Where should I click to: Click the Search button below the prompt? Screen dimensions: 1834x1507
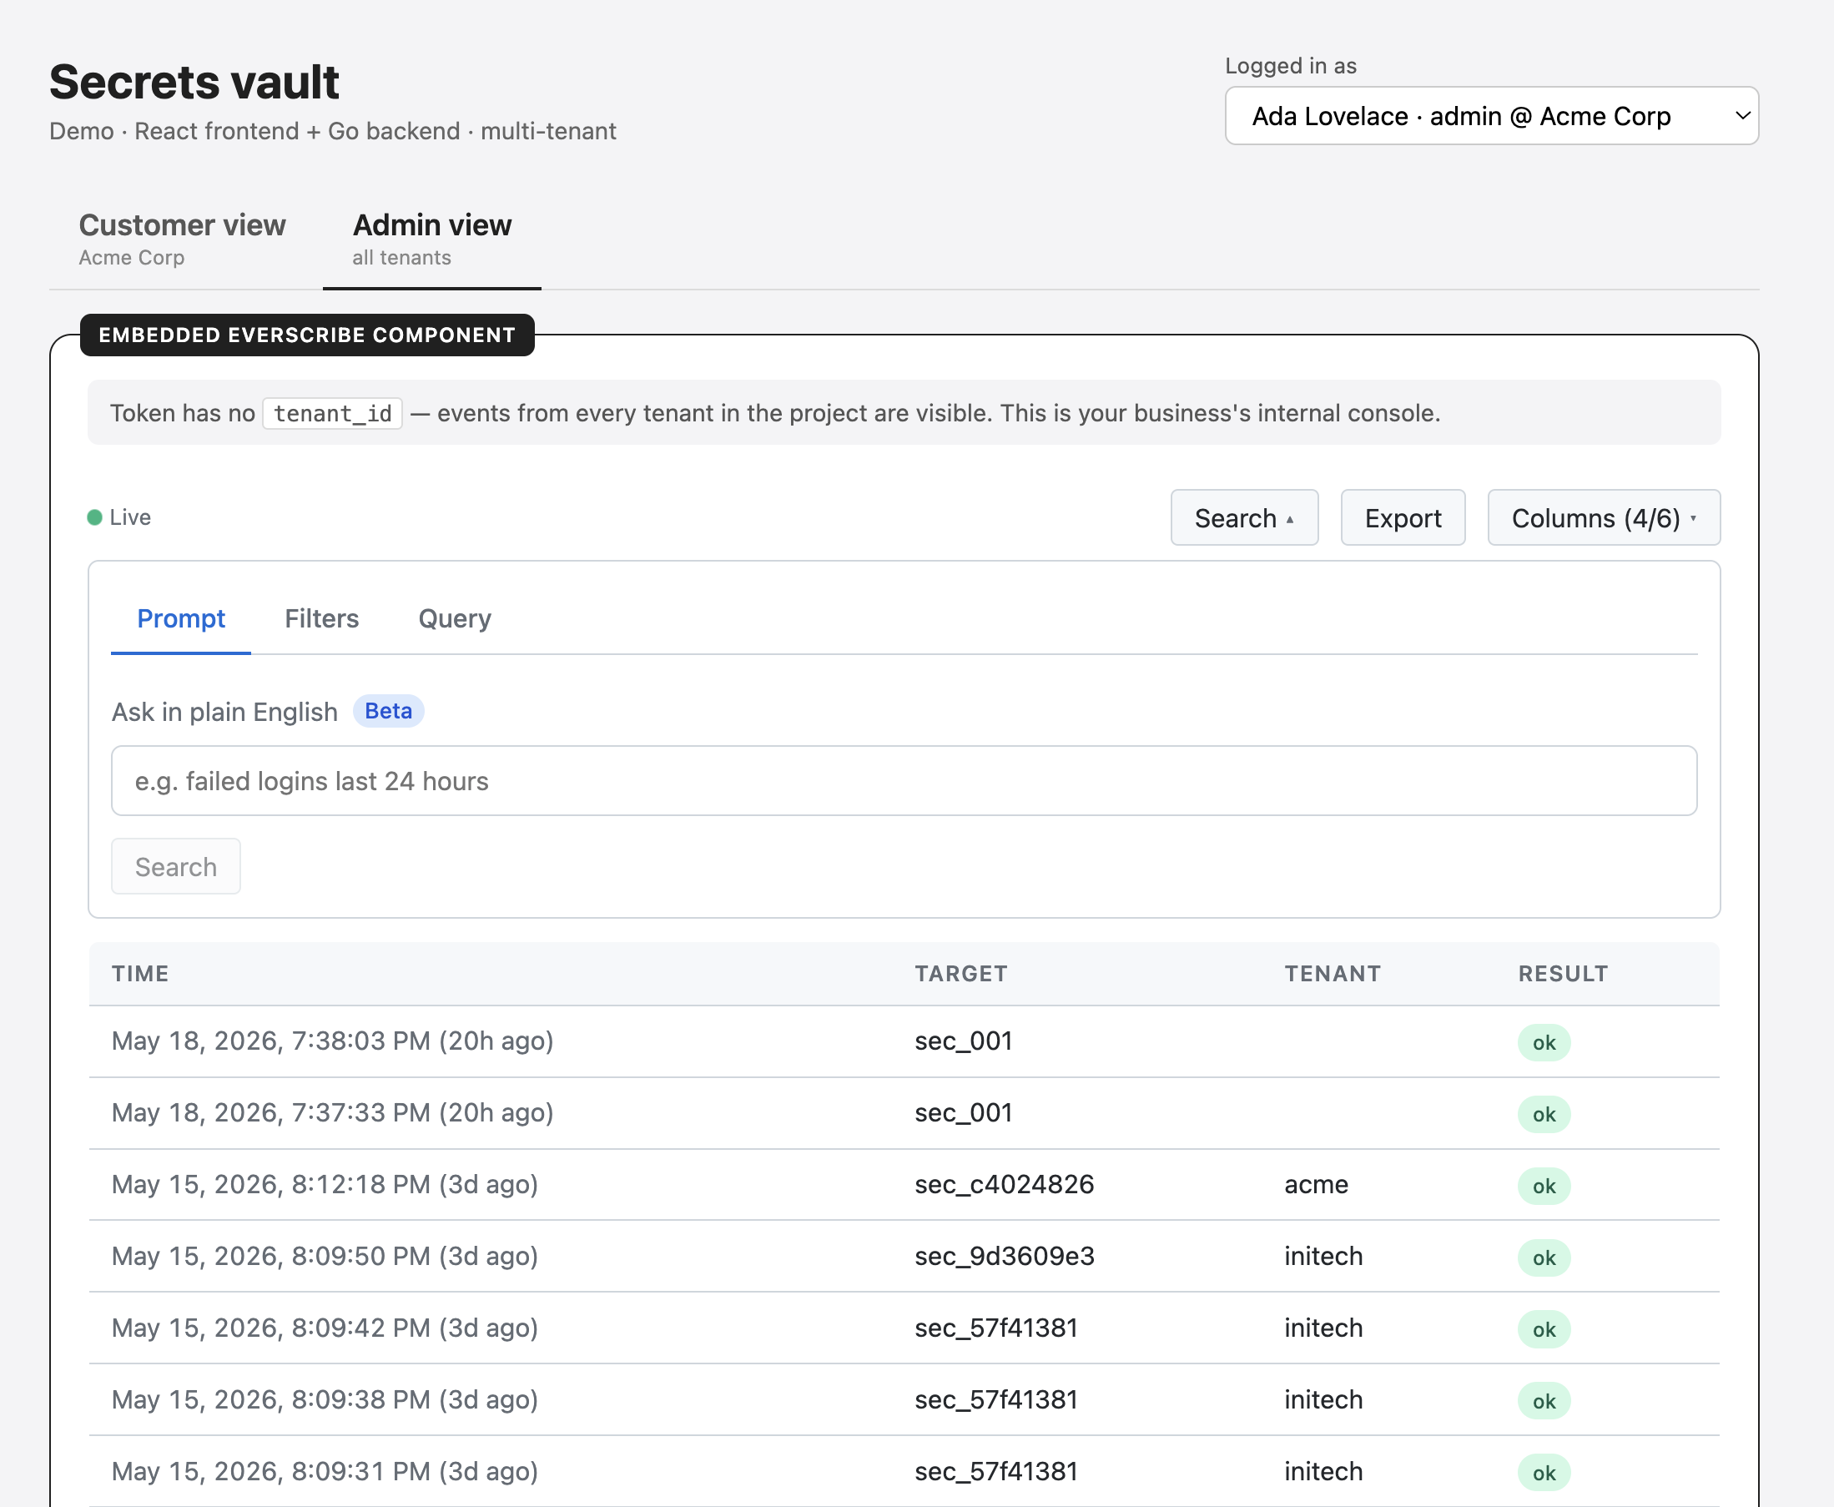(176, 866)
